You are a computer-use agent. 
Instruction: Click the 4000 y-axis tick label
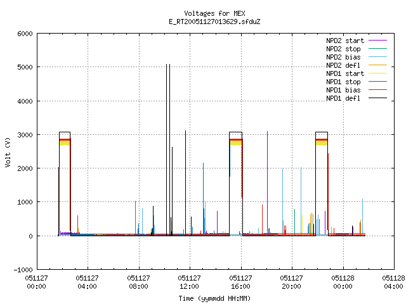pyautogui.click(x=25, y=101)
